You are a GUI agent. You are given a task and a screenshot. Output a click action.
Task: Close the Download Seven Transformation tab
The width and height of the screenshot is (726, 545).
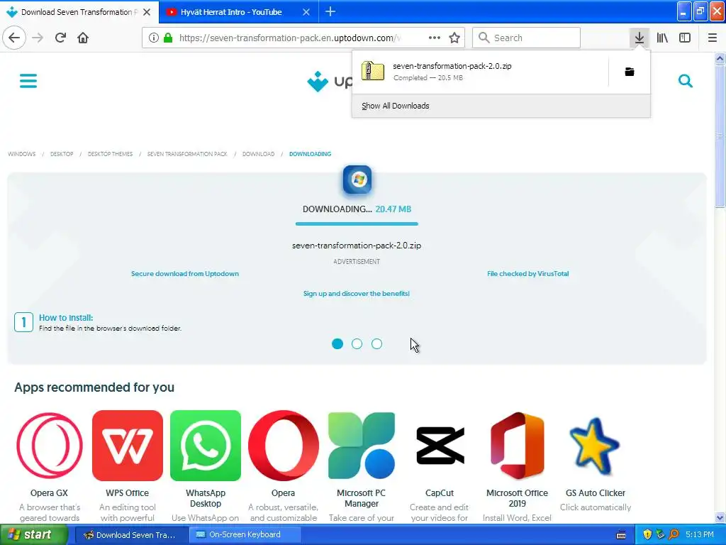147,12
